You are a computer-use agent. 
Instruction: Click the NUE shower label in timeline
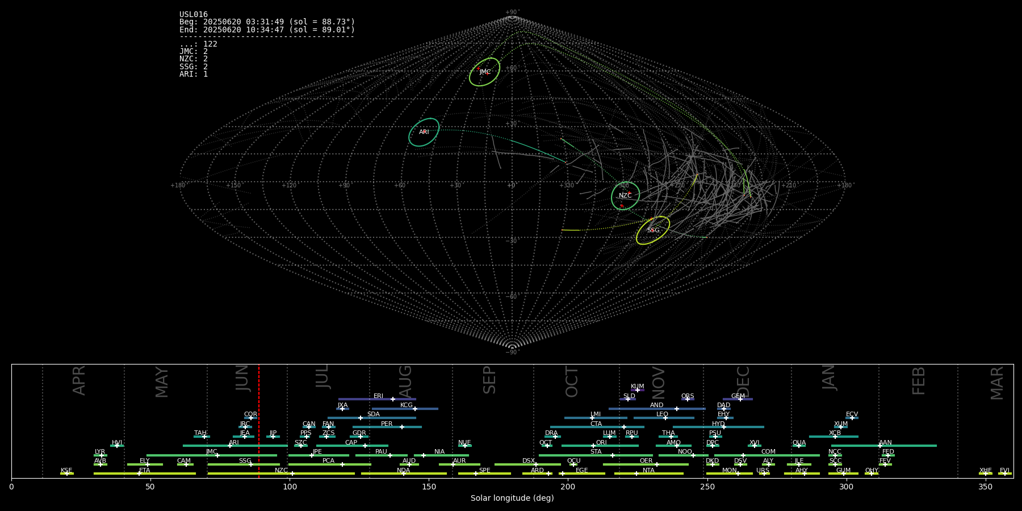coord(464,443)
